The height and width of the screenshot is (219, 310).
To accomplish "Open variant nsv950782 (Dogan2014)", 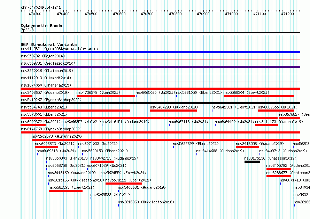I will 43,56.
